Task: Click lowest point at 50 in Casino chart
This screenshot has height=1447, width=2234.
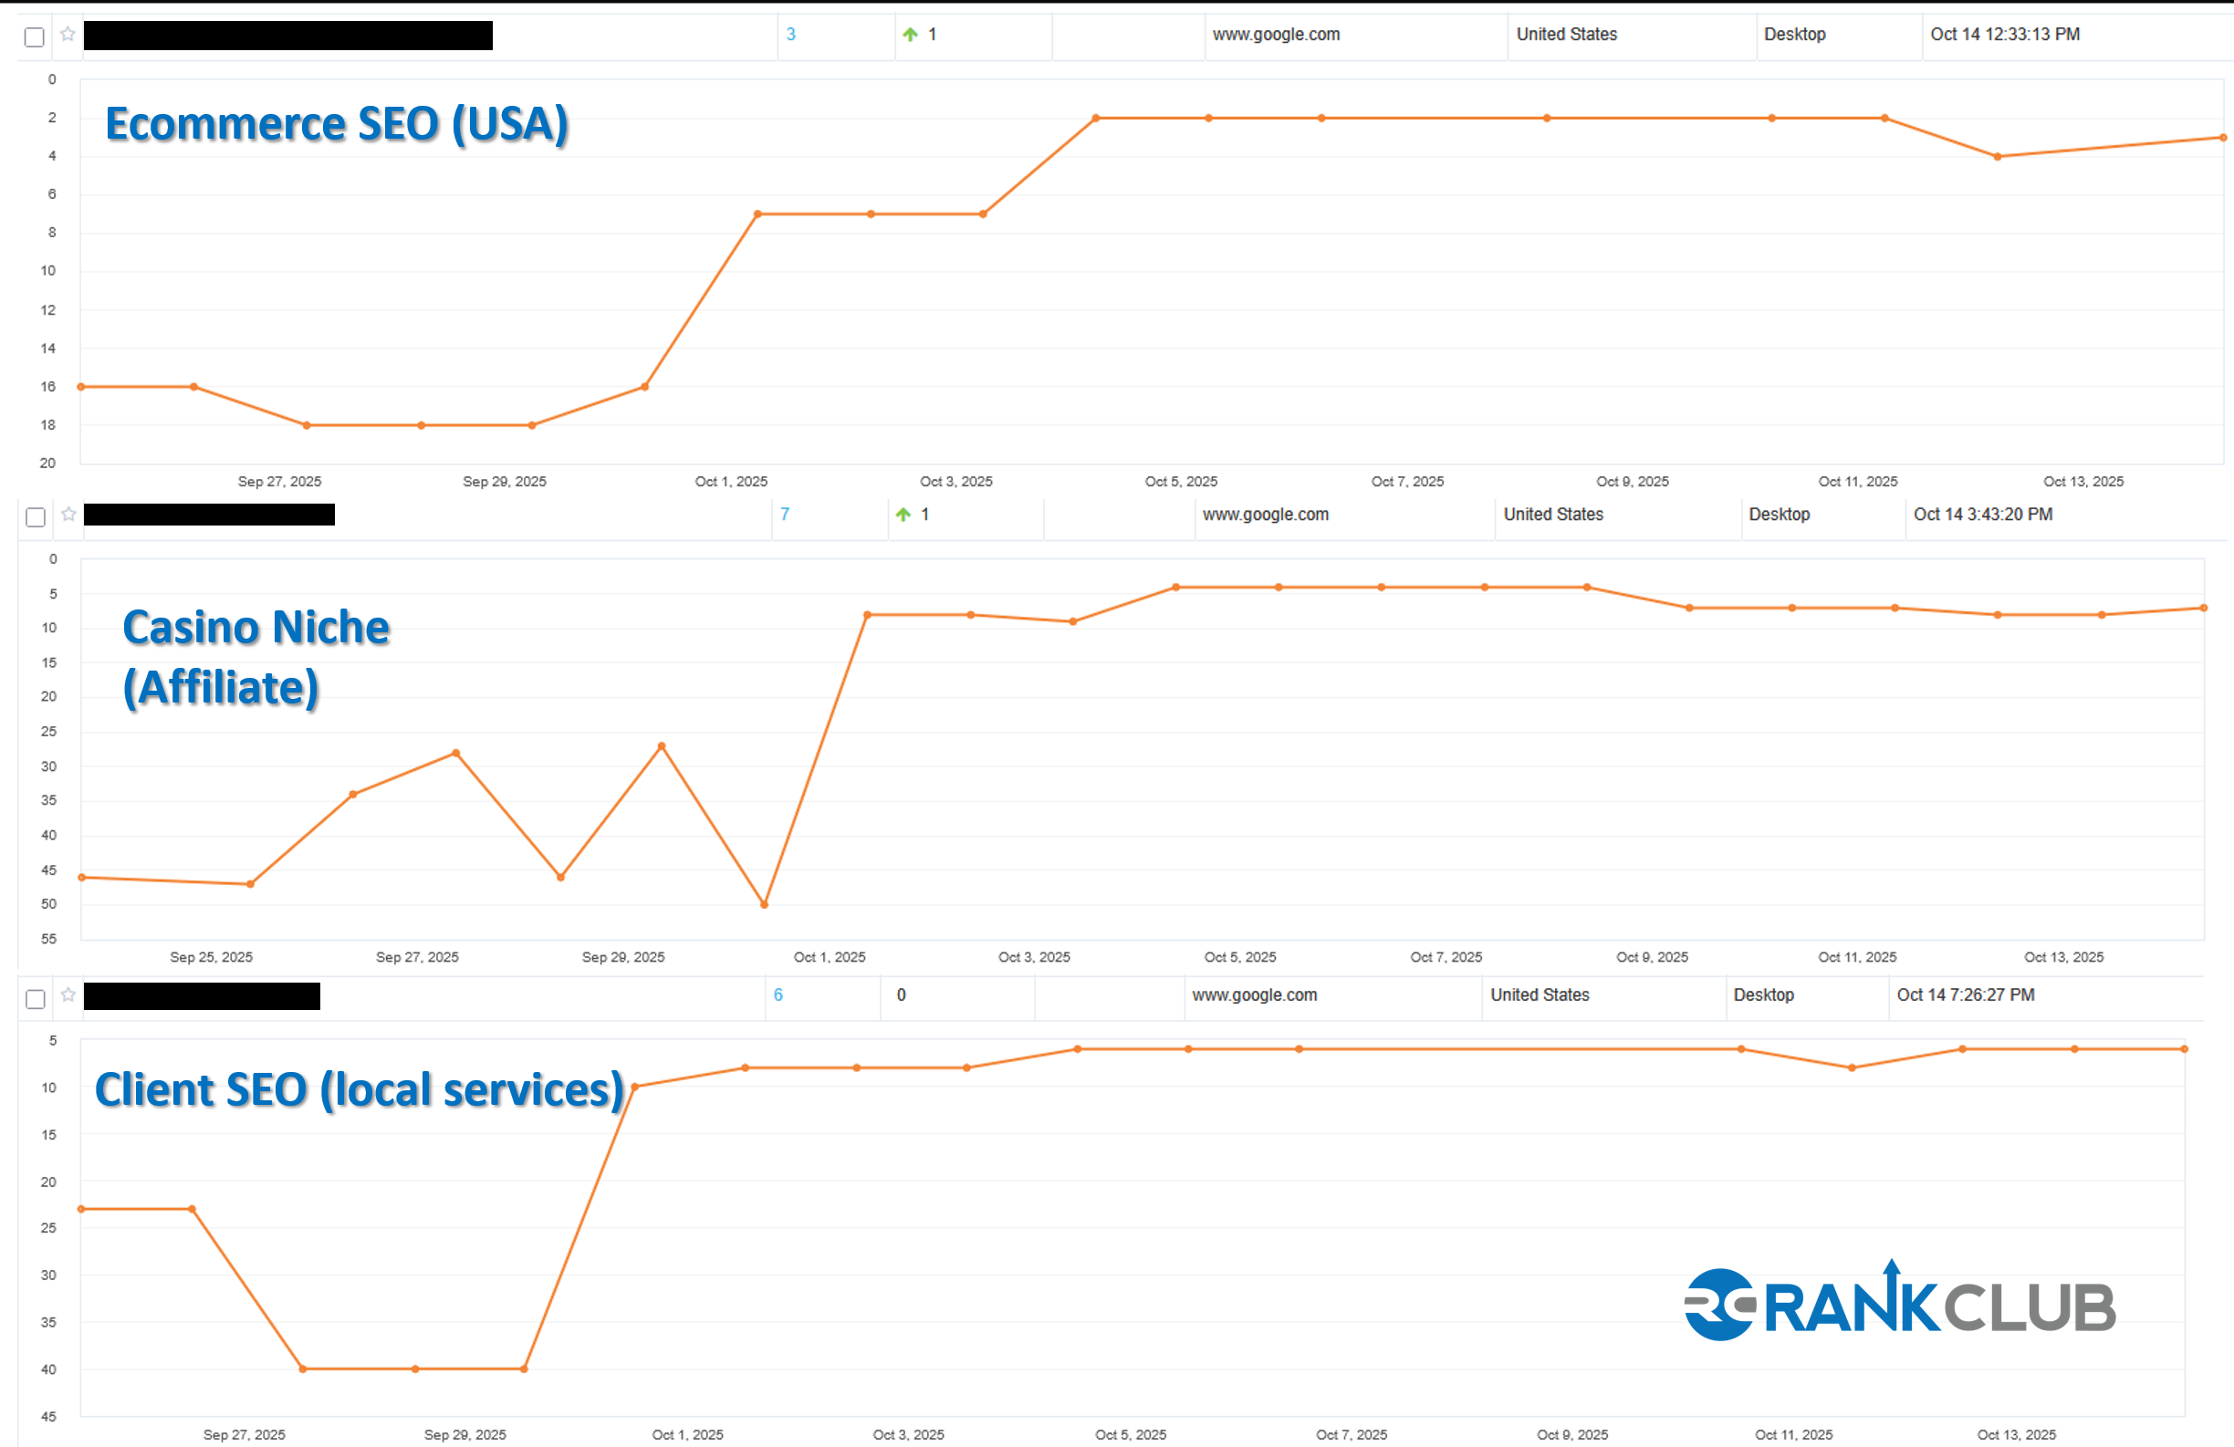Action: point(764,905)
